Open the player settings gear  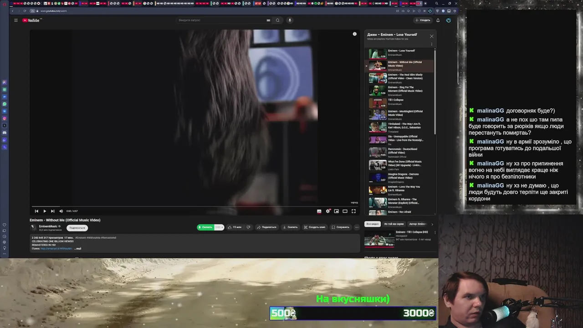click(x=327, y=211)
